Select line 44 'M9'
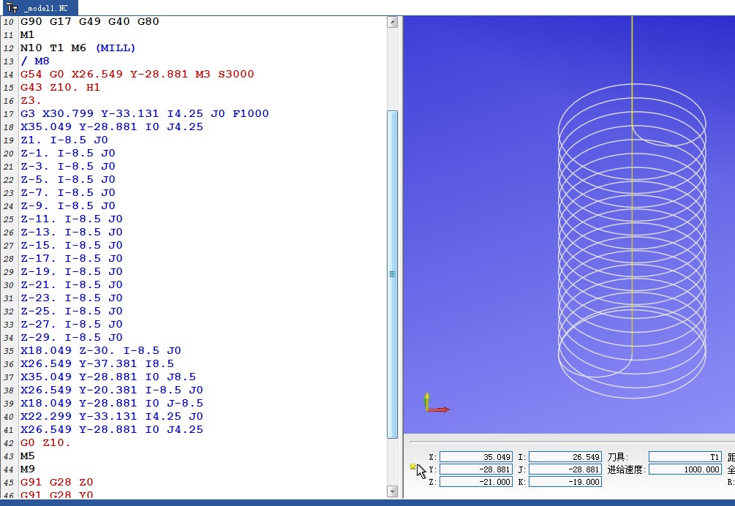Viewport: 735px width, 506px height. tap(27, 469)
